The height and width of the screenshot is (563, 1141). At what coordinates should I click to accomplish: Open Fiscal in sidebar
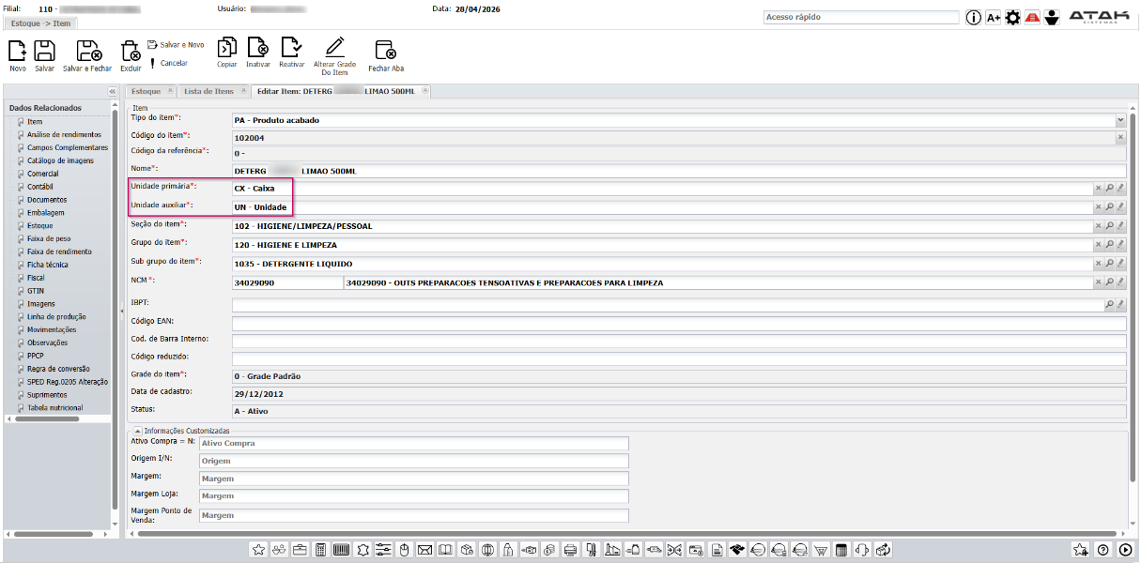36,278
